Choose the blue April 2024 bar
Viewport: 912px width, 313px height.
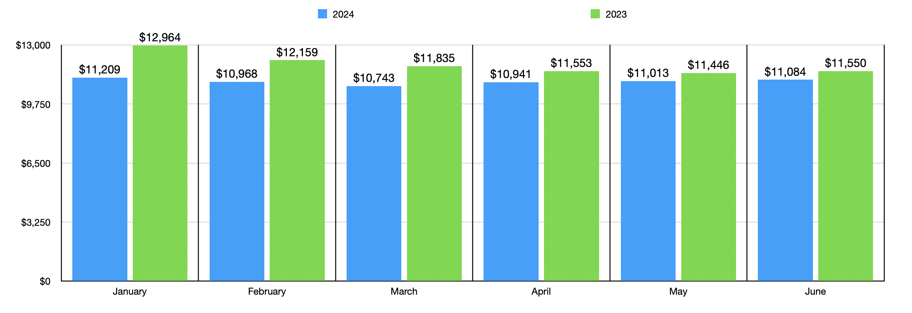click(x=511, y=181)
